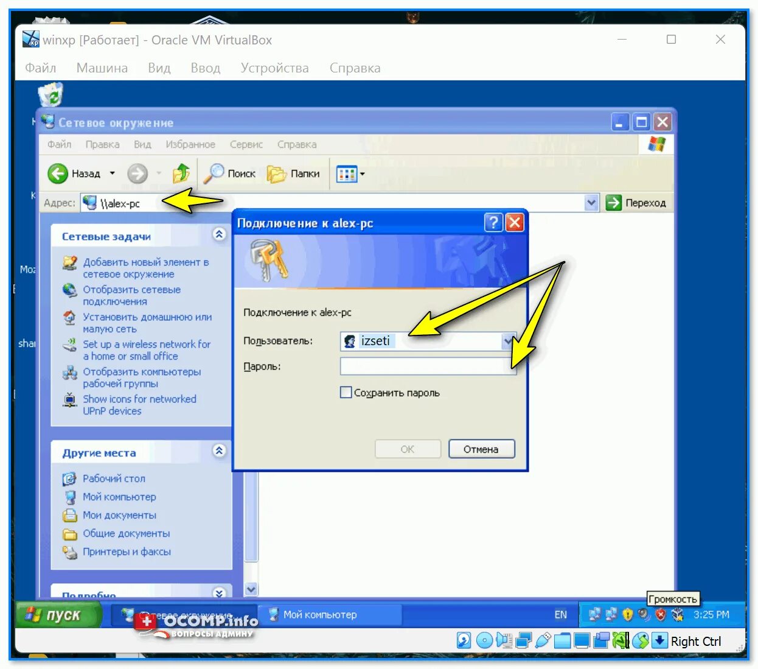Click Добавить новый элемент в сетевое окружение
Viewport: 758px width, 669px height.
coord(146,268)
